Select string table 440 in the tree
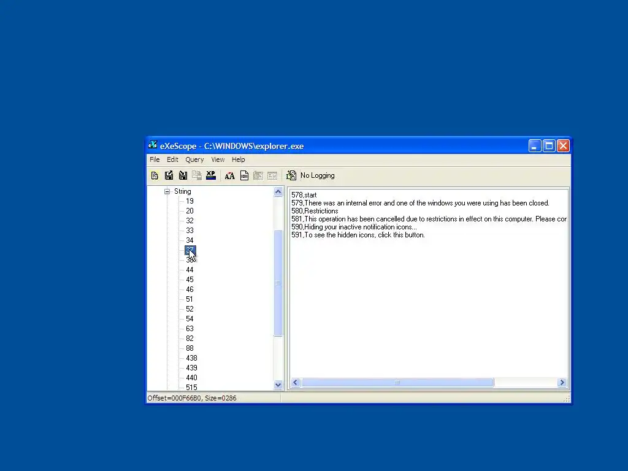Viewport: 628px width, 471px height. (x=191, y=378)
